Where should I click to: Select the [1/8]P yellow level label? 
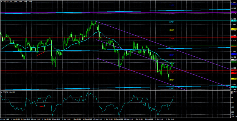click(x=171, y=80)
